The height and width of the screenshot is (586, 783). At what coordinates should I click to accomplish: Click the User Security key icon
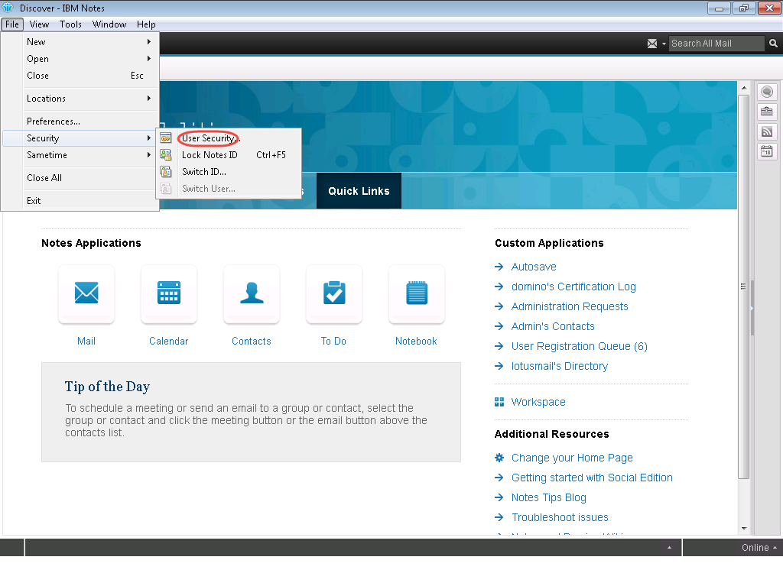coord(166,138)
